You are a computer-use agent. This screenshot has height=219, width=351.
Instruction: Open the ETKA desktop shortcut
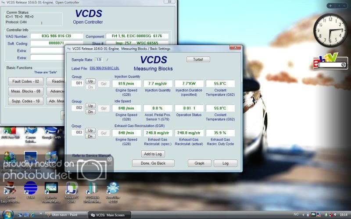pyautogui.click(x=30, y=189)
